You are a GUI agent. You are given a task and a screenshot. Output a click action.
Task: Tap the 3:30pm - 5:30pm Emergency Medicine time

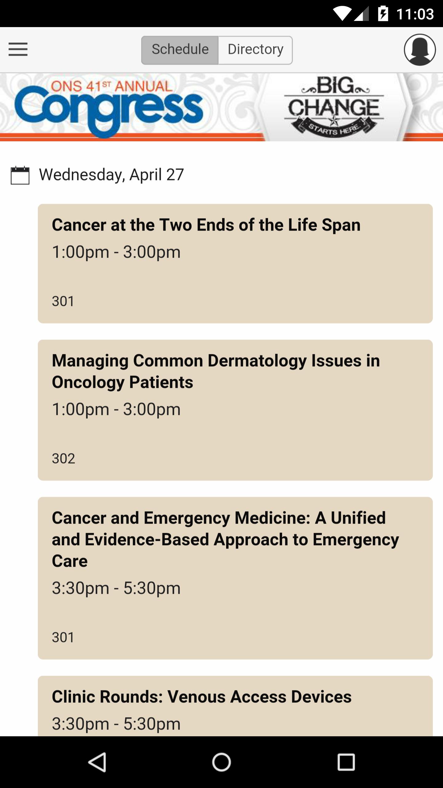click(116, 588)
